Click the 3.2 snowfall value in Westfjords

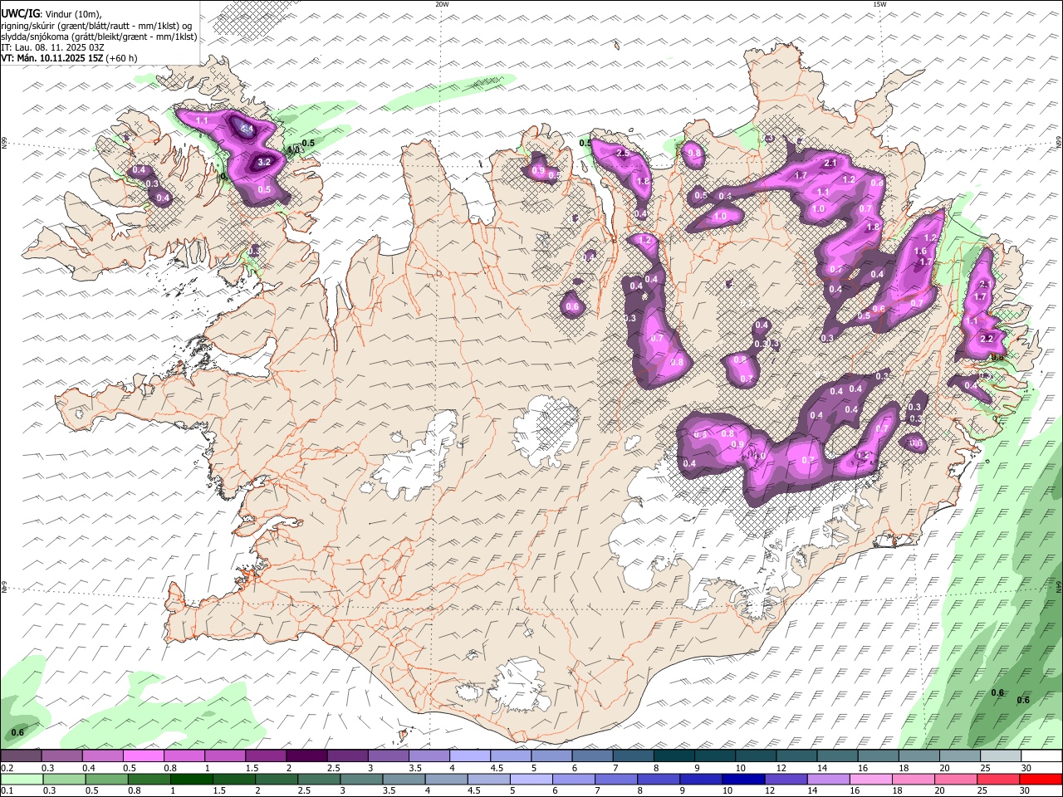pos(265,163)
